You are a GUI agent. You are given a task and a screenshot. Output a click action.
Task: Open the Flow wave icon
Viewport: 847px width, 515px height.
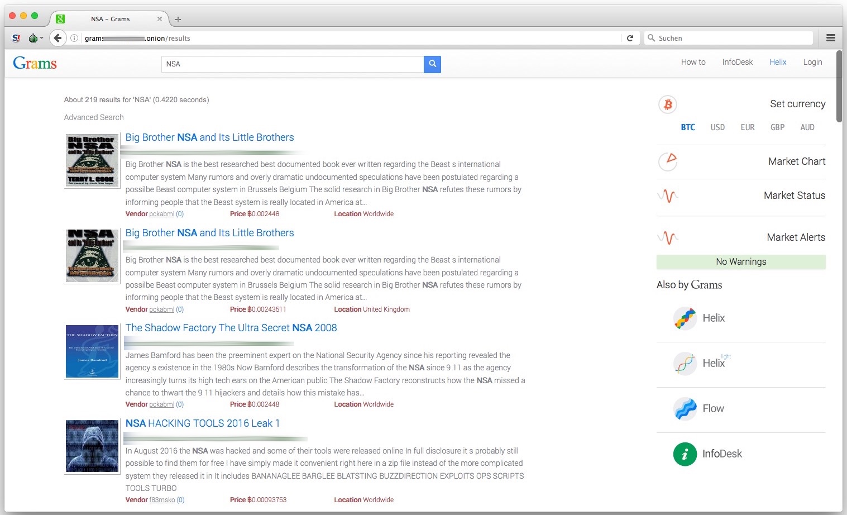pos(685,409)
